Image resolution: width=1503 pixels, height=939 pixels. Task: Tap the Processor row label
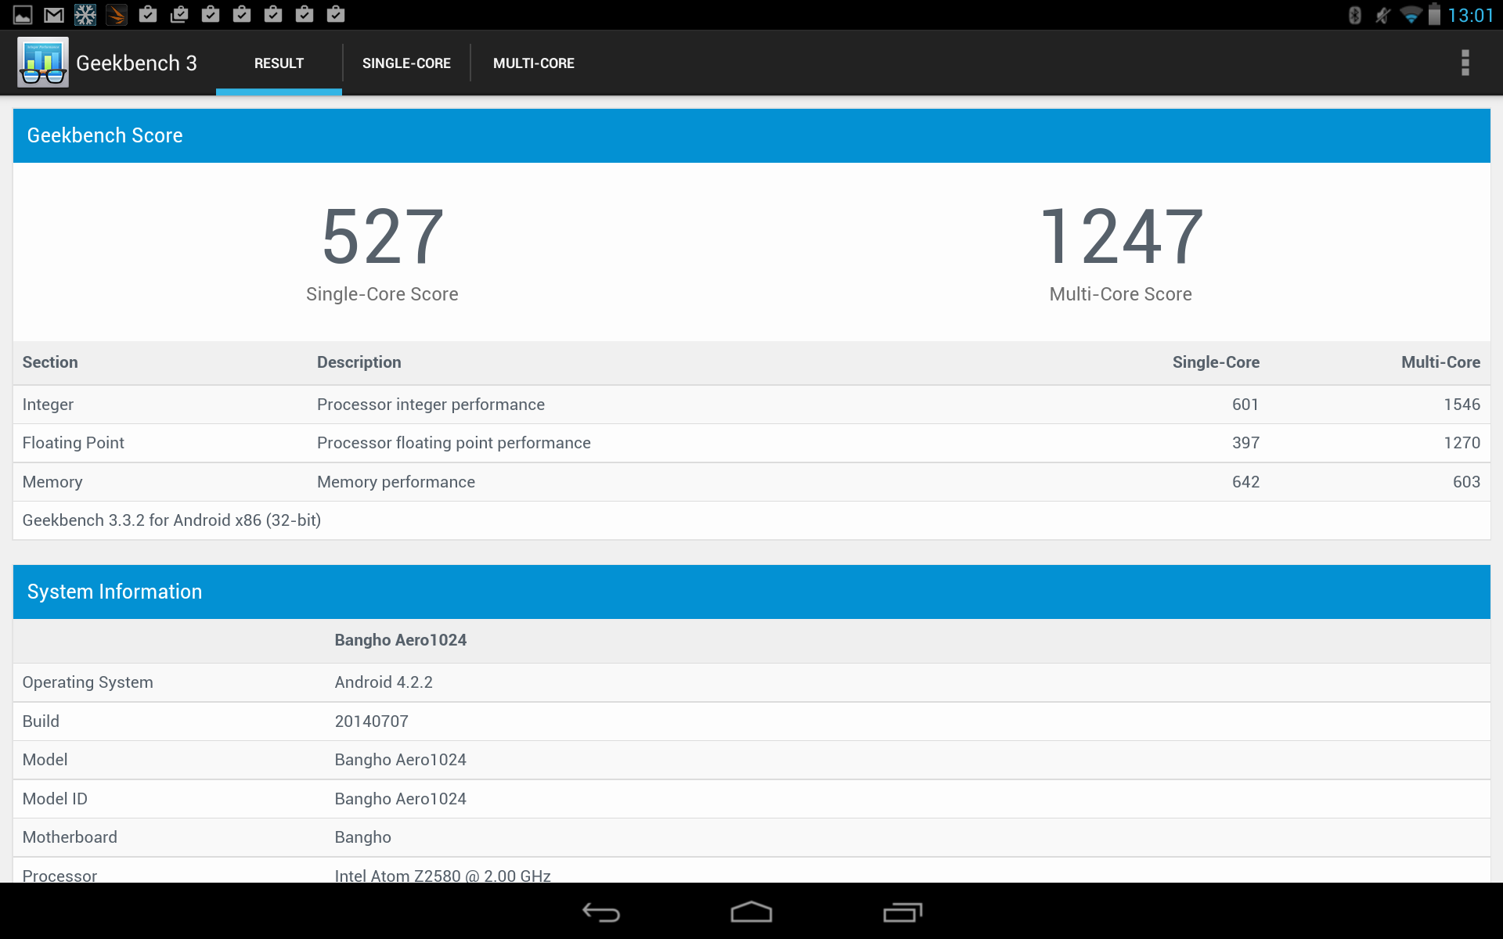59,876
